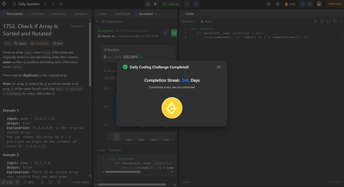Close the Accepted tab
Viewport: 344px width, 187px height.
pyautogui.click(x=156, y=14)
